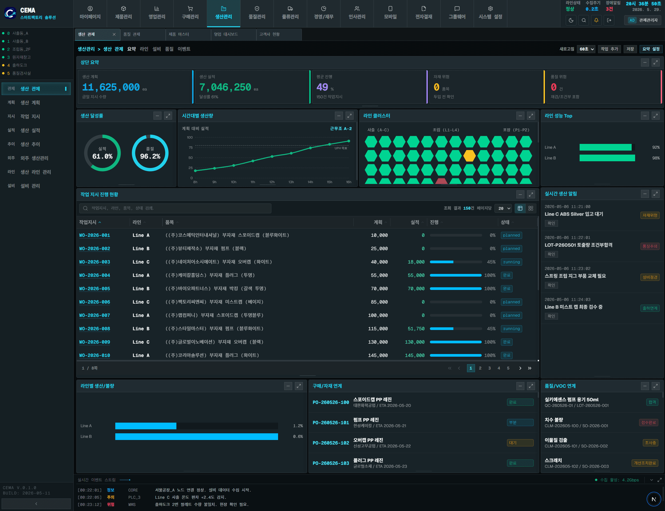Click the yellow hexagon in line cluster

click(x=469, y=156)
